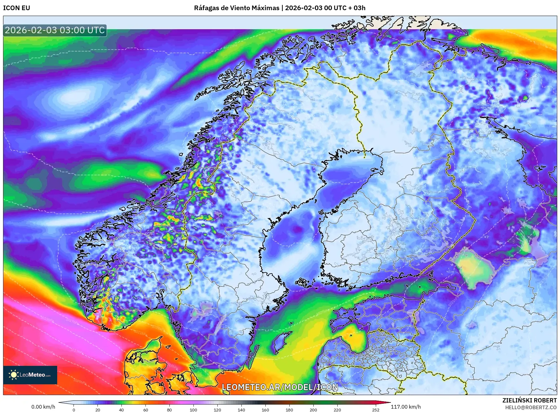This screenshot has height=412, width=560.
Task: Open the model selector showing ICON EU
Action: (16, 8)
